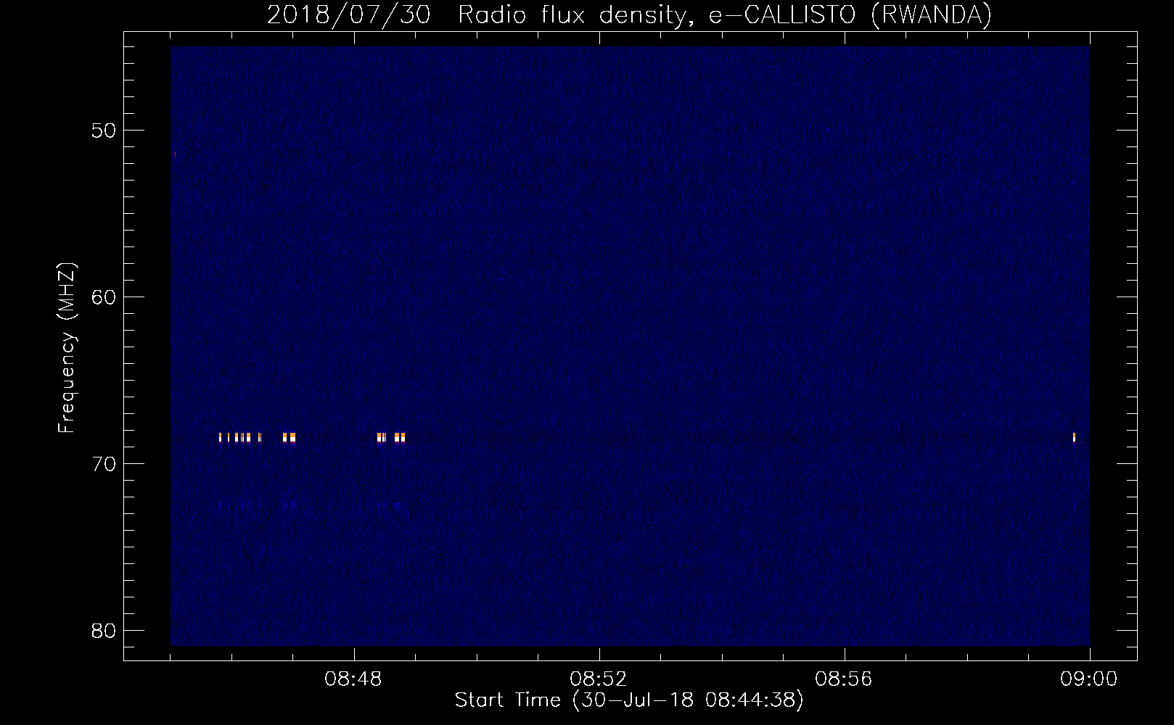Viewport: 1174px width, 725px height.
Task: Click the 60 MHz frequency tick label
Action: click(x=104, y=297)
